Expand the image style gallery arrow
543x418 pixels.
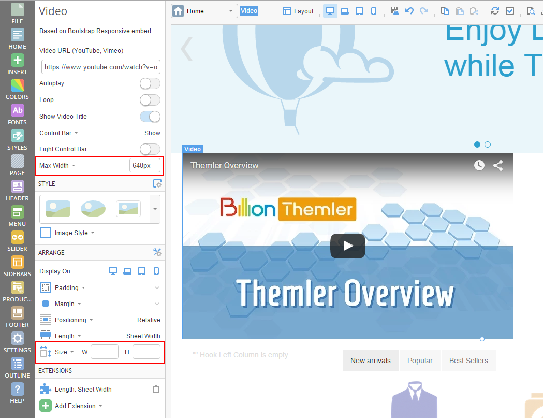point(155,209)
